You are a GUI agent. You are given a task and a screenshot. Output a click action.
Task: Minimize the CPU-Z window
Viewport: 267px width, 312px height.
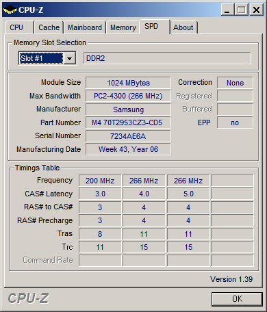click(227, 10)
